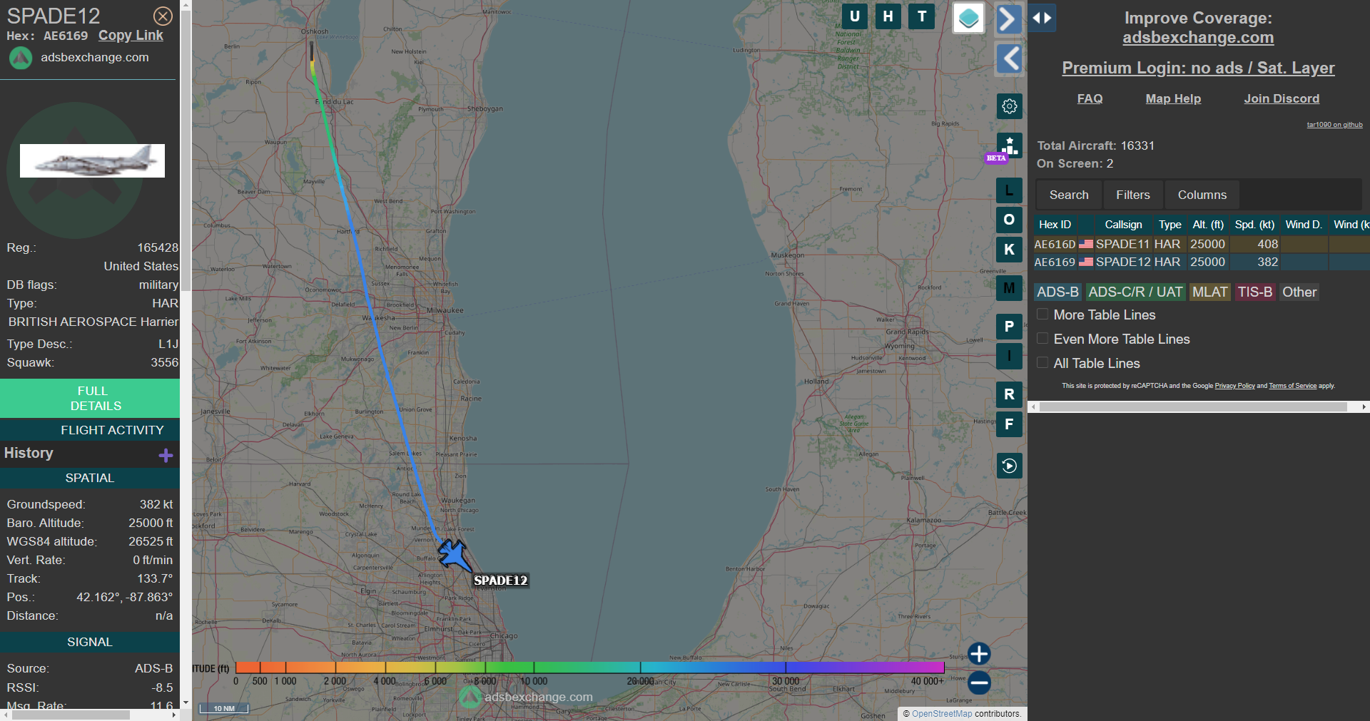Copy Link for SPADE12
Screen dimensions: 1370x721
coord(131,35)
